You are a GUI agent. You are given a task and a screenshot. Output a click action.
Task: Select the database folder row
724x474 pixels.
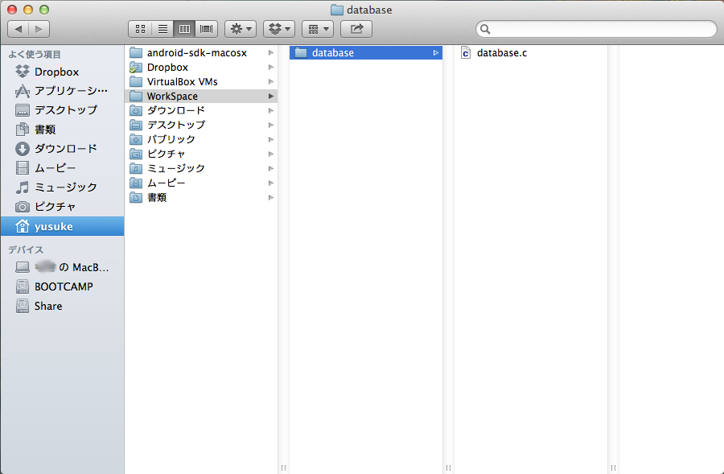coord(366,52)
